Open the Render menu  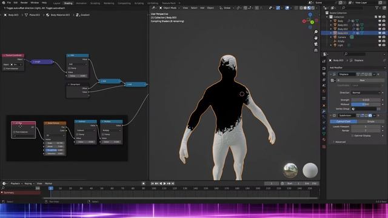(24, 2)
